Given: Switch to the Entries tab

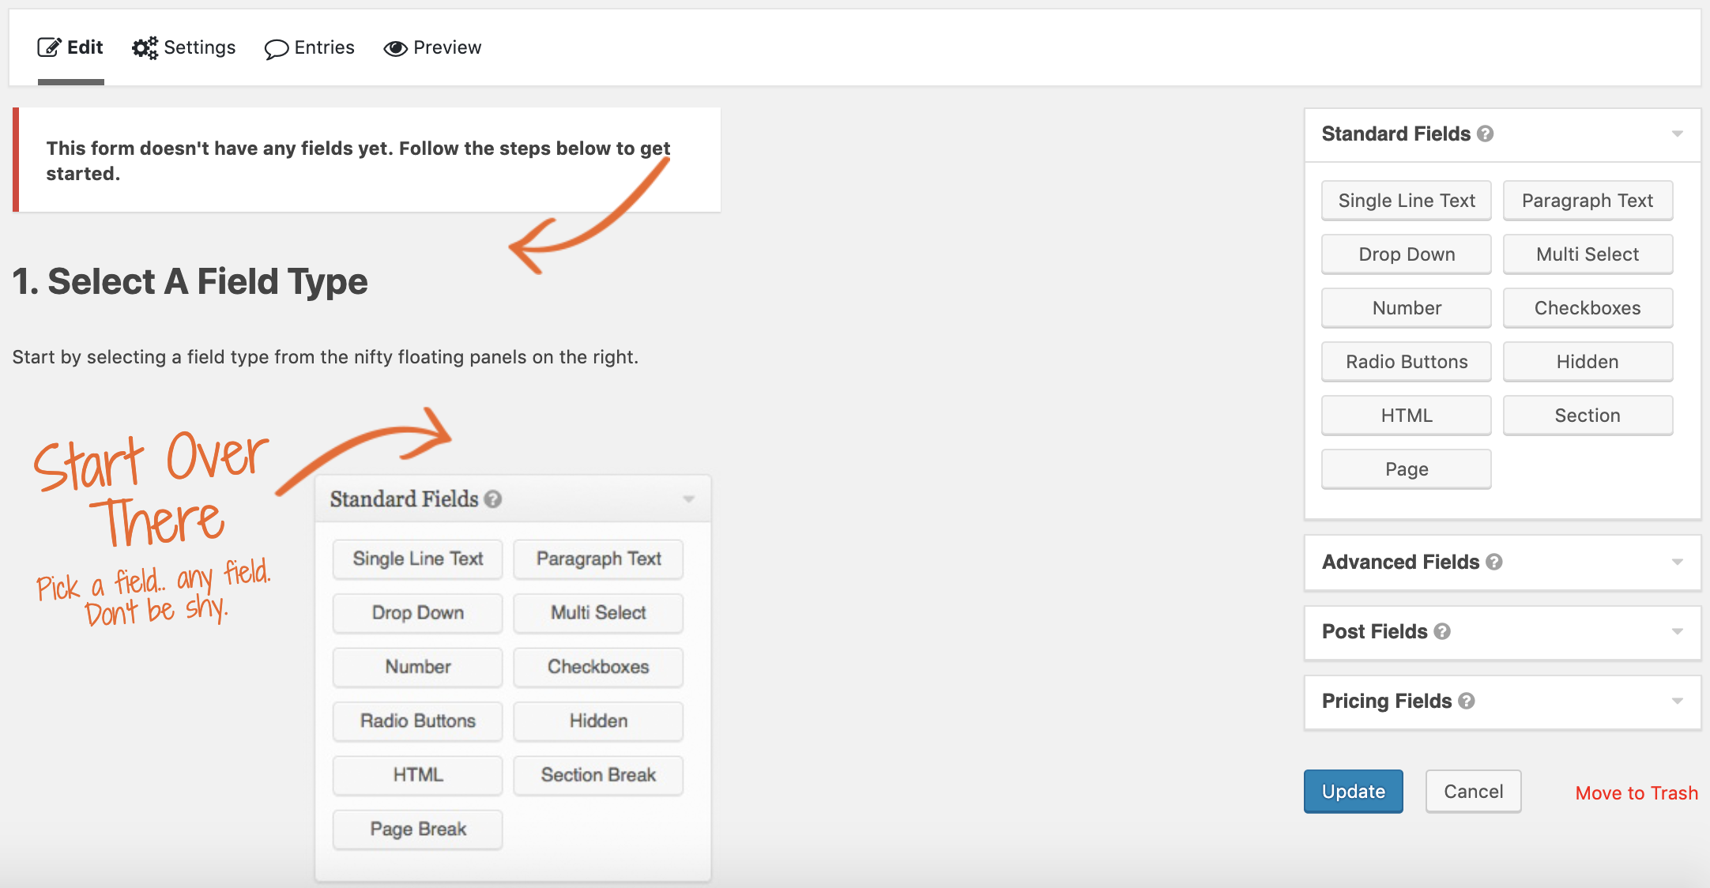Looking at the screenshot, I should [x=323, y=47].
